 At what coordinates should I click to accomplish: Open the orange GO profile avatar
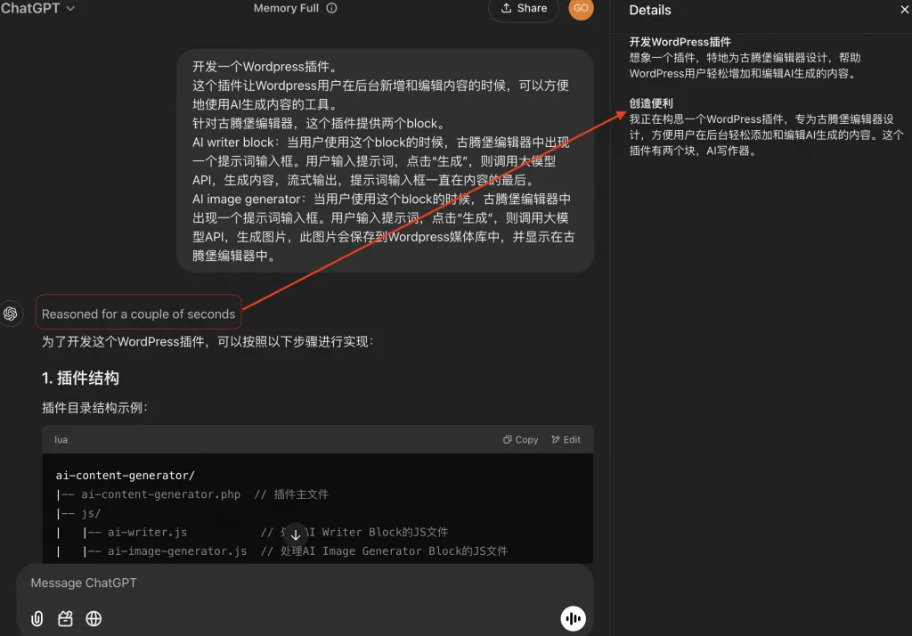point(581,8)
